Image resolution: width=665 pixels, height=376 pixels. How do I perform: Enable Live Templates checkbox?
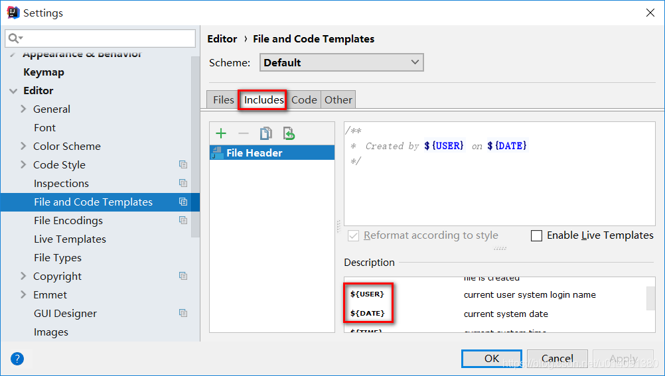point(536,235)
